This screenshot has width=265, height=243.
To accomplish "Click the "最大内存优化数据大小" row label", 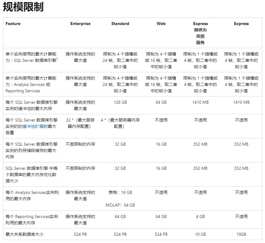I will (32, 175).
